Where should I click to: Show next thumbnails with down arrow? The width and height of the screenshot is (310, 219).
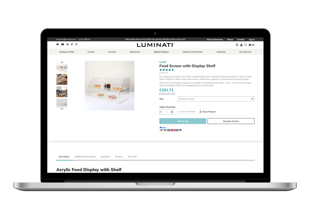(62, 109)
